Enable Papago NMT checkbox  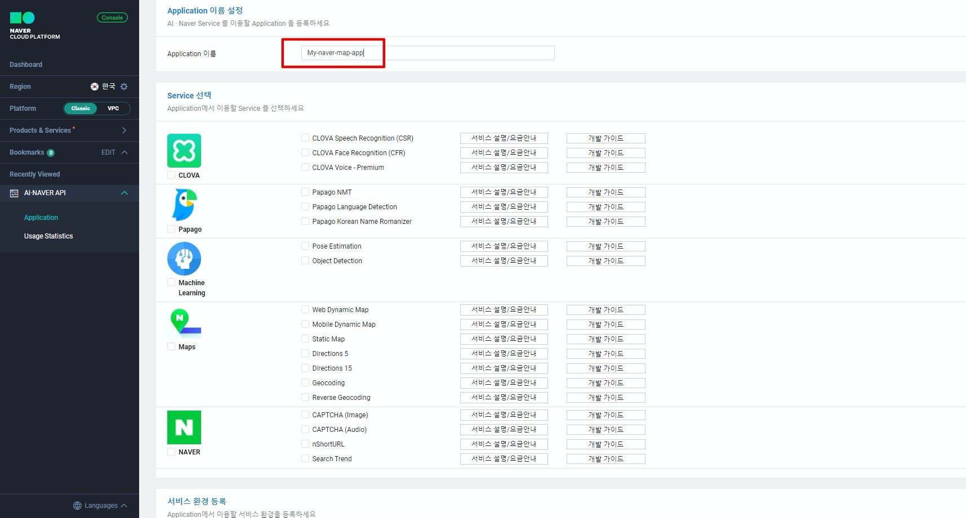[x=305, y=192]
